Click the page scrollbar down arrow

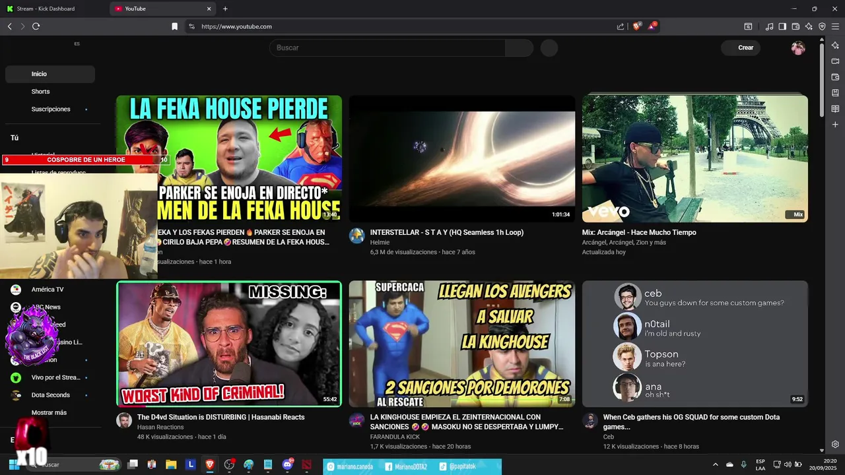coord(822,450)
